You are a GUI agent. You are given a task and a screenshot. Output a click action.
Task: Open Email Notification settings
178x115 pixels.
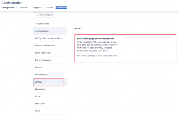click(x=50, y=53)
